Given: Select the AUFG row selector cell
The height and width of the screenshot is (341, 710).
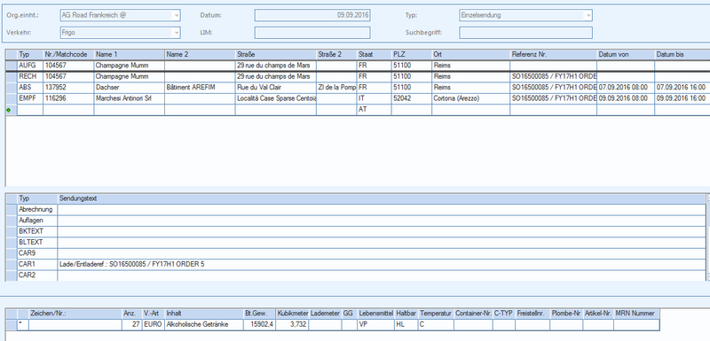Looking at the screenshot, I should (12, 66).
